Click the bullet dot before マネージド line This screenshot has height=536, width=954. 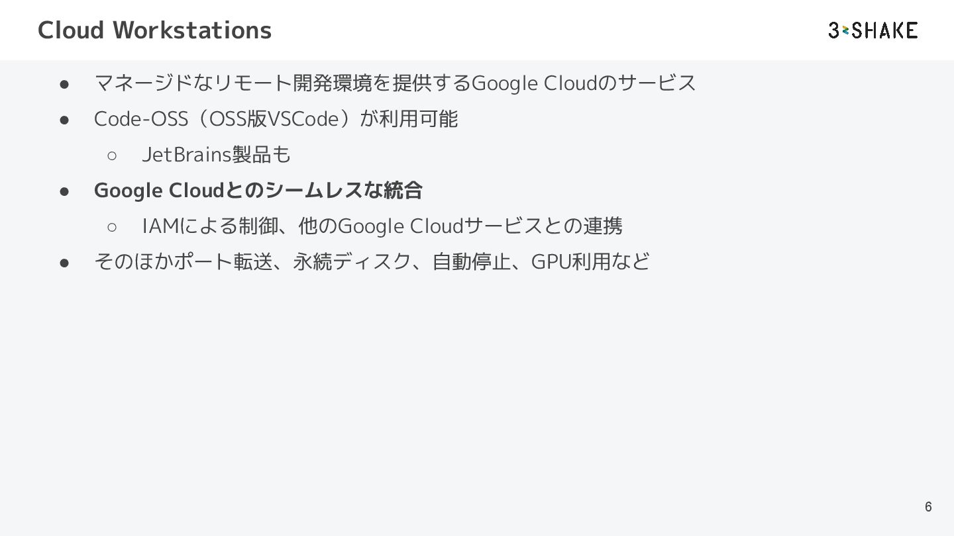tap(65, 84)
